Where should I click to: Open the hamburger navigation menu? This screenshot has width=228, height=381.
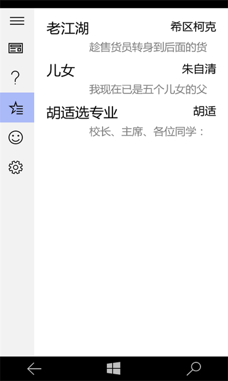pos(17,21)
